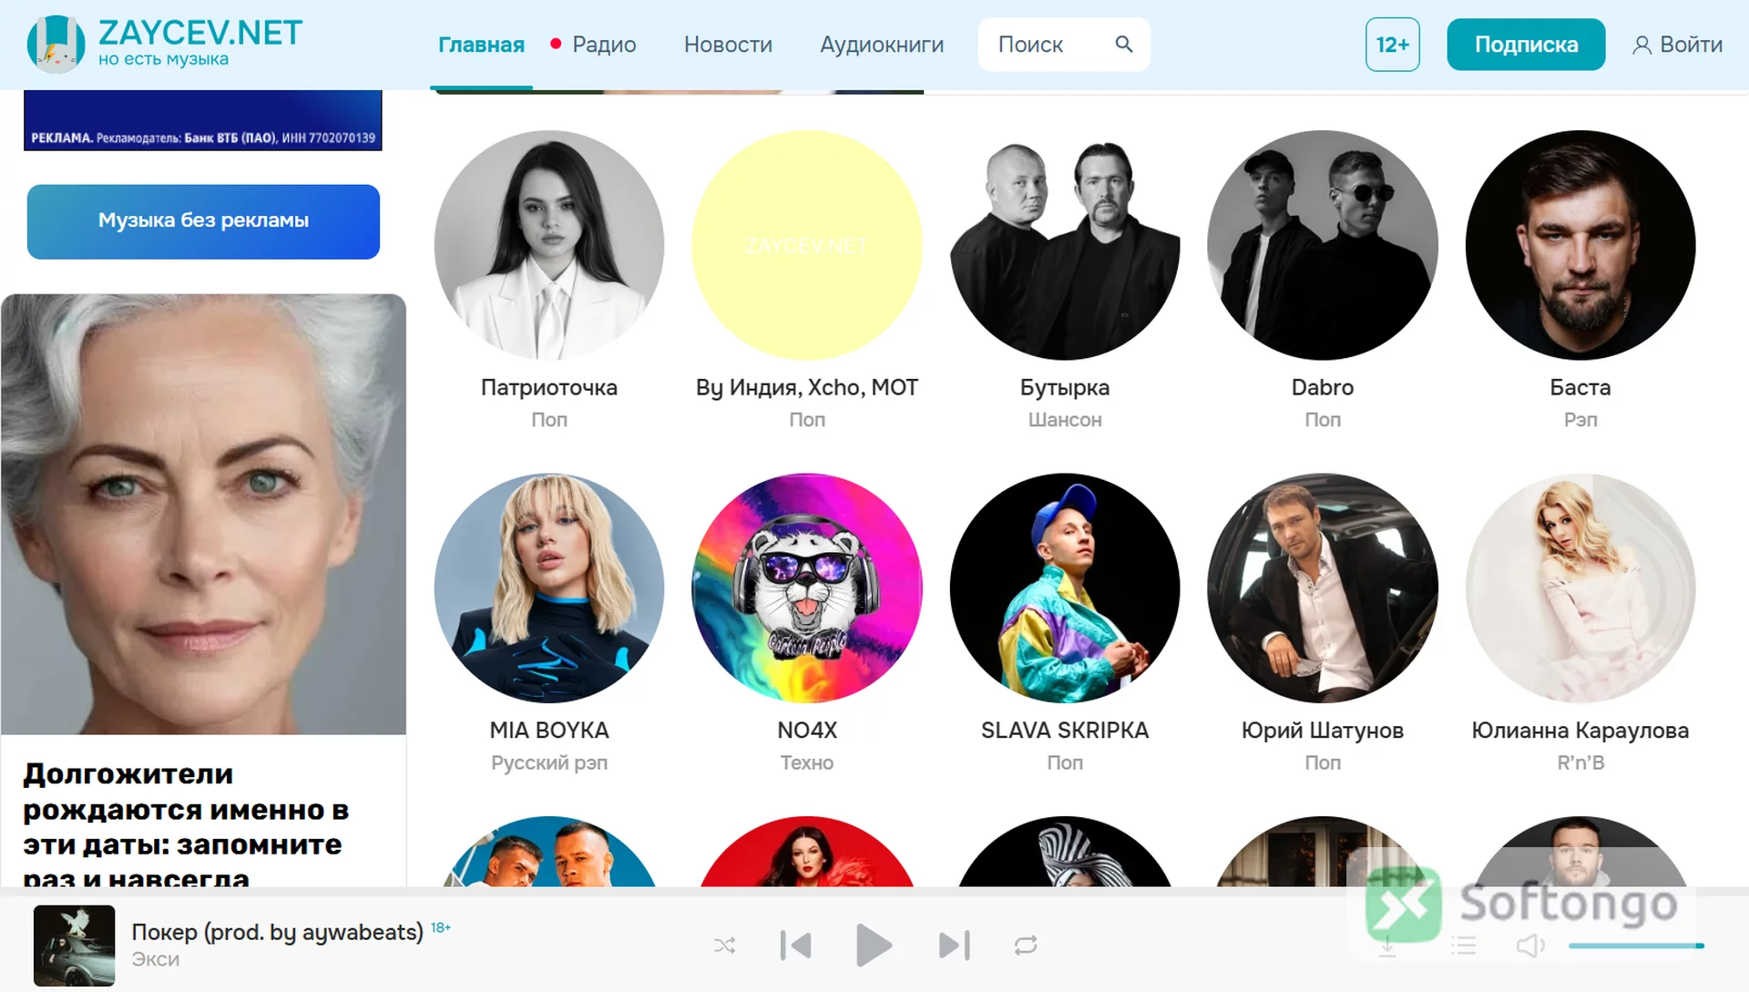
Task: Toggle shuffle playback
Action: [724, 946]
